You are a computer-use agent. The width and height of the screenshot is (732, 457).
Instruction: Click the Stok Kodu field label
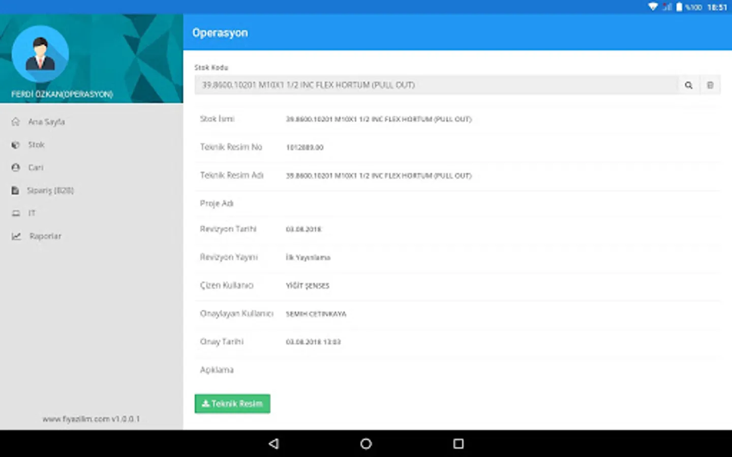[211, 68]
